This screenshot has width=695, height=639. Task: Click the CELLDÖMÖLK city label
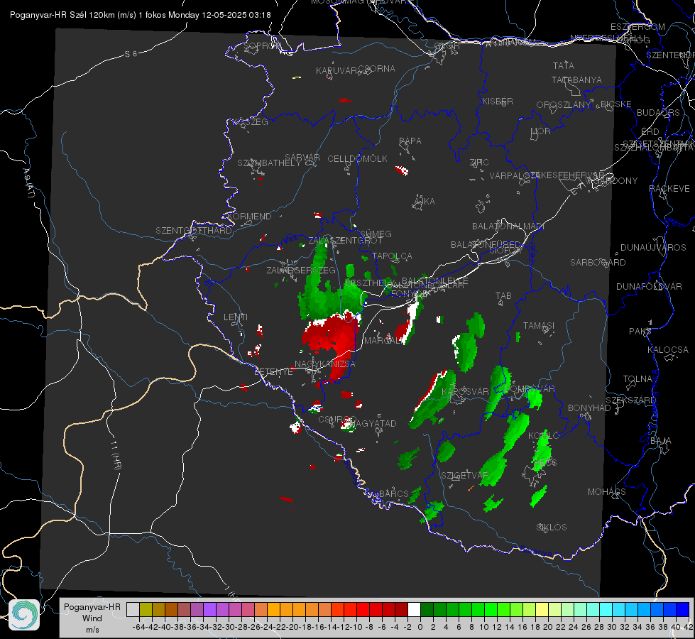pos(358,159)
